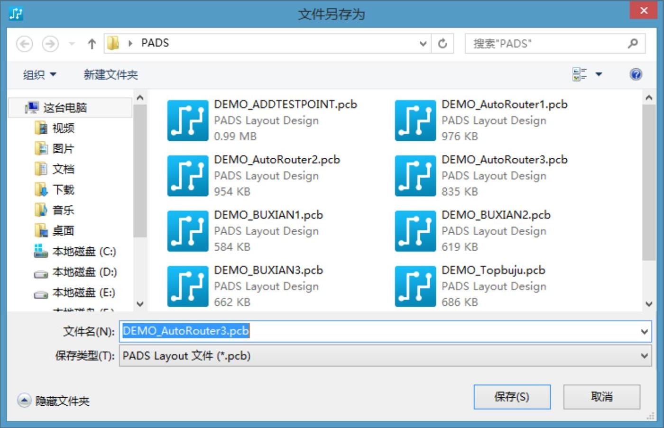Click the 文件名 input field
Image resolution: width=664 pixels, height=428 pixels.
[x=385, y=331]
